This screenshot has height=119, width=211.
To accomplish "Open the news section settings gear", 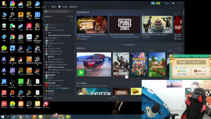I will coord(88,12).
